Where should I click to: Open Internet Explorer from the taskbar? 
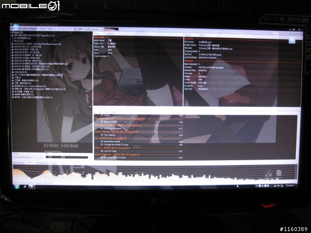25,186
